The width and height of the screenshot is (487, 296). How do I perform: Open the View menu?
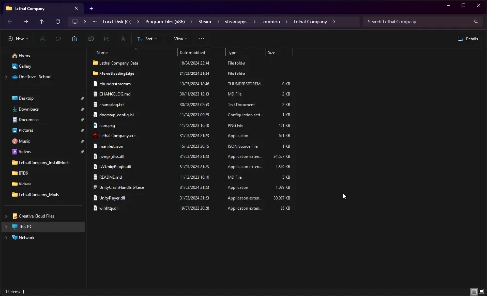(x=177, y=39)
